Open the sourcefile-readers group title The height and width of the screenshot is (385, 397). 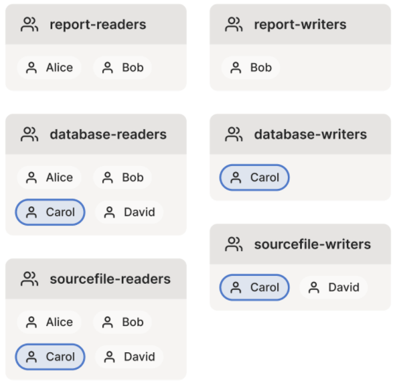click(x=110, y=279)
